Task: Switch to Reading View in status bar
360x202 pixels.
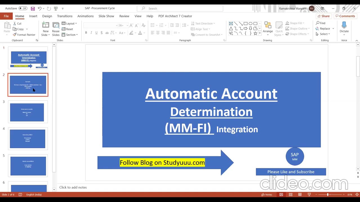Action: pyautogui.click(x=300, y=195)
